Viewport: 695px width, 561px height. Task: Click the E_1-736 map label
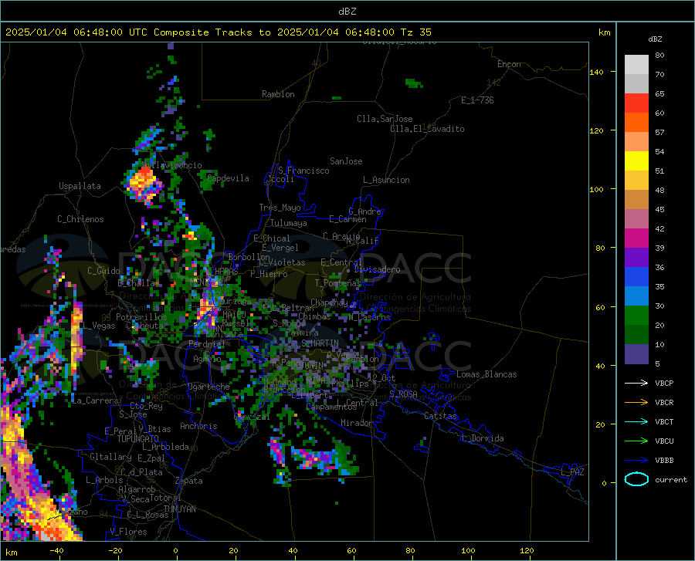[477, 100]
